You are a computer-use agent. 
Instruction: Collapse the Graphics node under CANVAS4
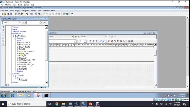pyautogui.click(x=15, y=78)
